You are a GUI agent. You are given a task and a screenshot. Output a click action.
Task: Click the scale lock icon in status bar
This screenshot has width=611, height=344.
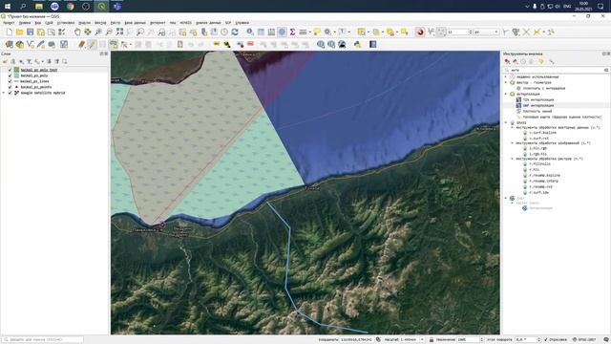click(x=432, y=340)
